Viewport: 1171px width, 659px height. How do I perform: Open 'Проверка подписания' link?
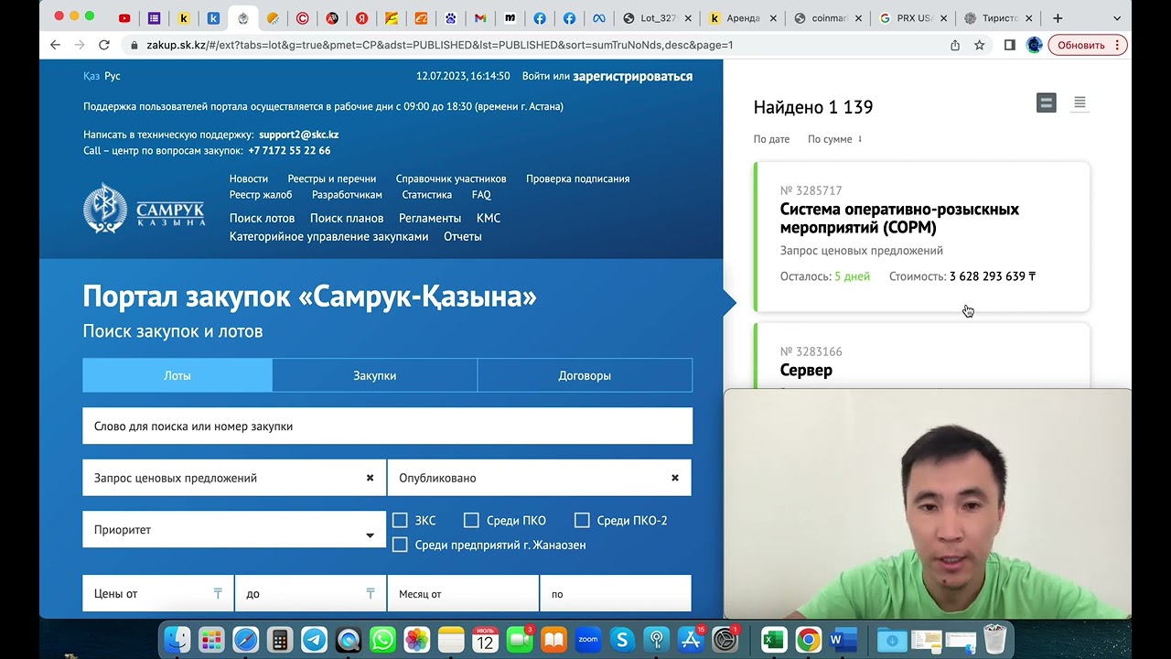[x=578, y=178]
